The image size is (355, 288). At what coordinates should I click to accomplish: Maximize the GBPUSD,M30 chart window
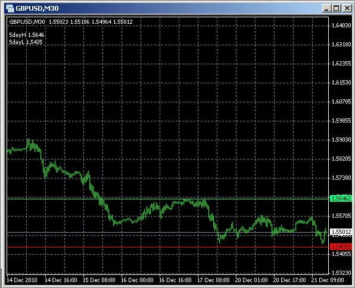click(337, 8)
